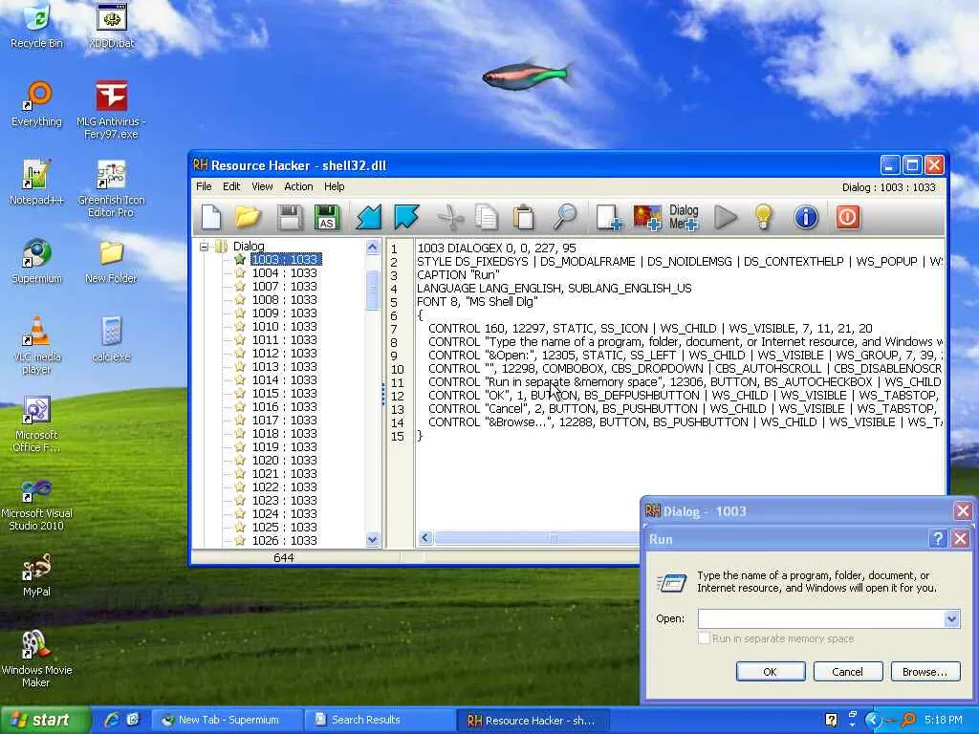Click the editor horizontal scrollbar left arrow
The height and width of the screenshot is (734, 979).
coord(425,537)
